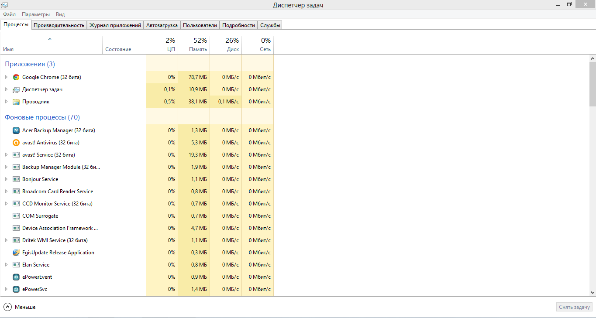Click the Broadcom Card Reader Service icon

point(16,191)
